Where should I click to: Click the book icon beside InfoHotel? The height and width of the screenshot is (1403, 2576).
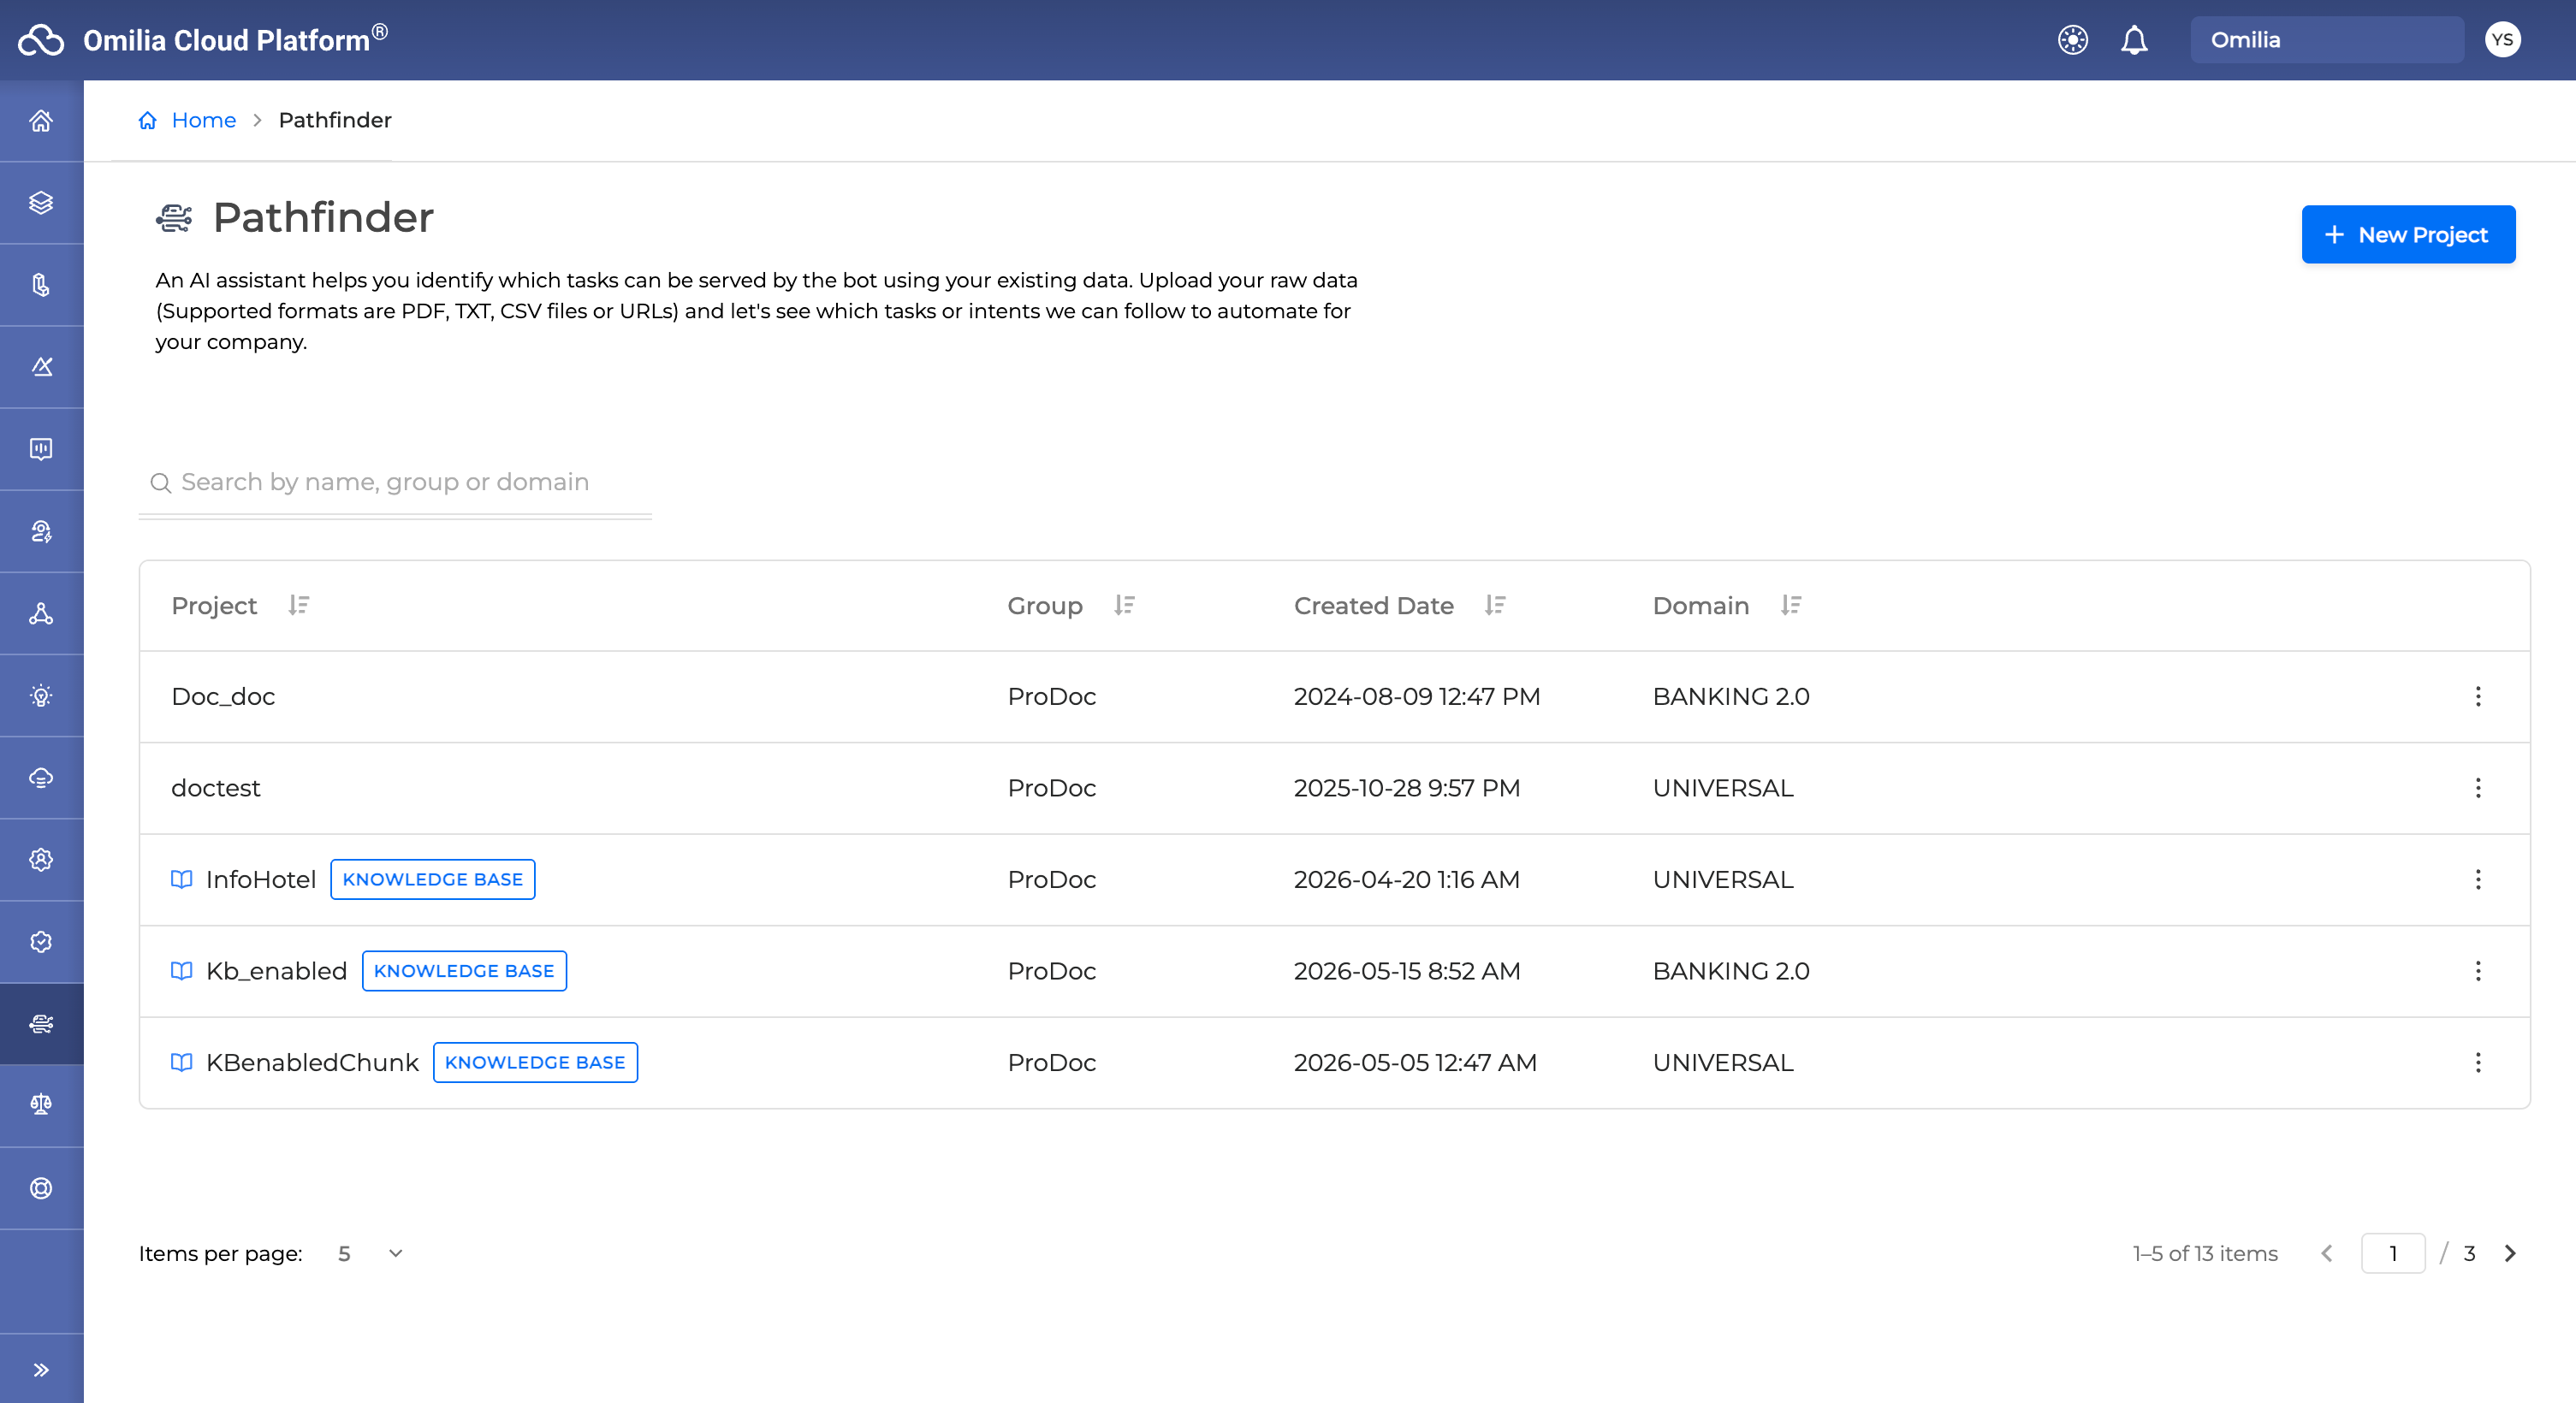coord(181,879)
